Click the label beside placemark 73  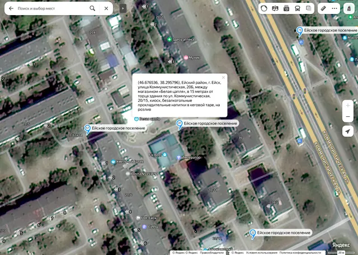331,30
